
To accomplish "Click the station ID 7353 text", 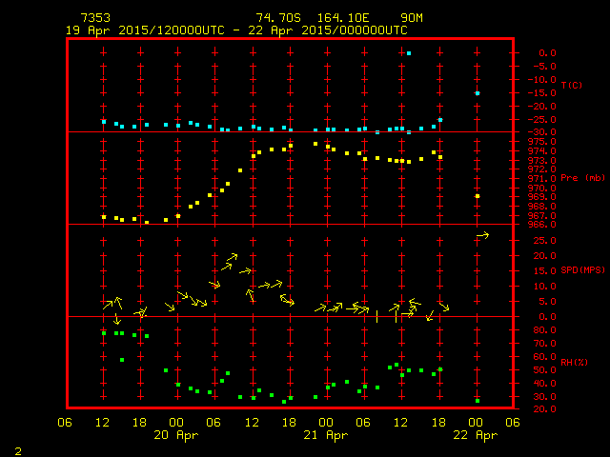I will [x=95, y=18].
